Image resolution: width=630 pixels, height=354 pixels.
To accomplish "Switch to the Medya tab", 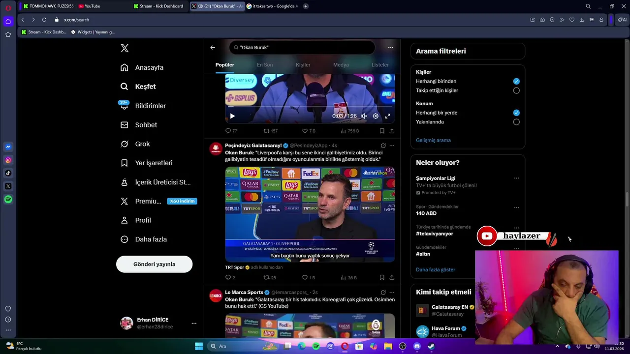I will click(x=341, y=65).
